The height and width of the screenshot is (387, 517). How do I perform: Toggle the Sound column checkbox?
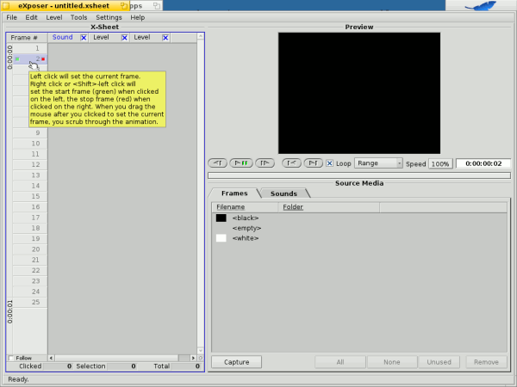pos(84,38)
